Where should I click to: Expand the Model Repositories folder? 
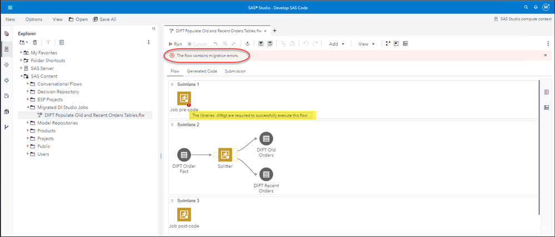click(28, 123)
